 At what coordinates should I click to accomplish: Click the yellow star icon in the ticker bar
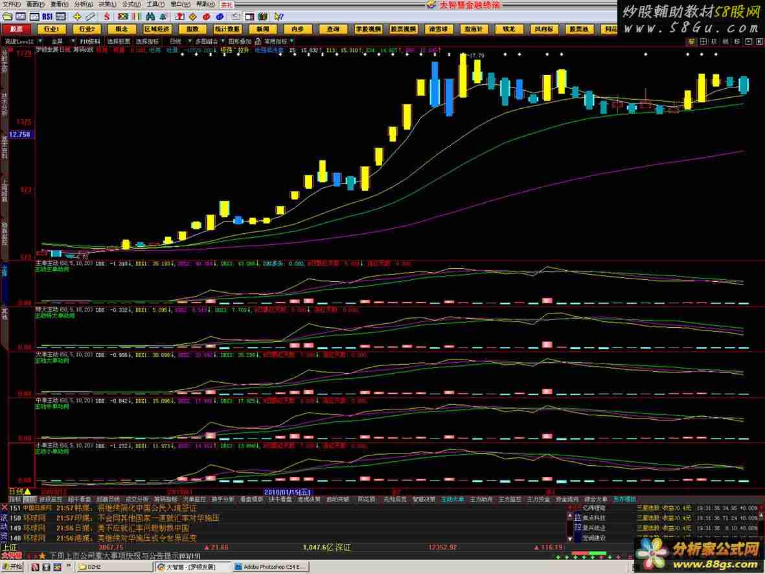43,556
